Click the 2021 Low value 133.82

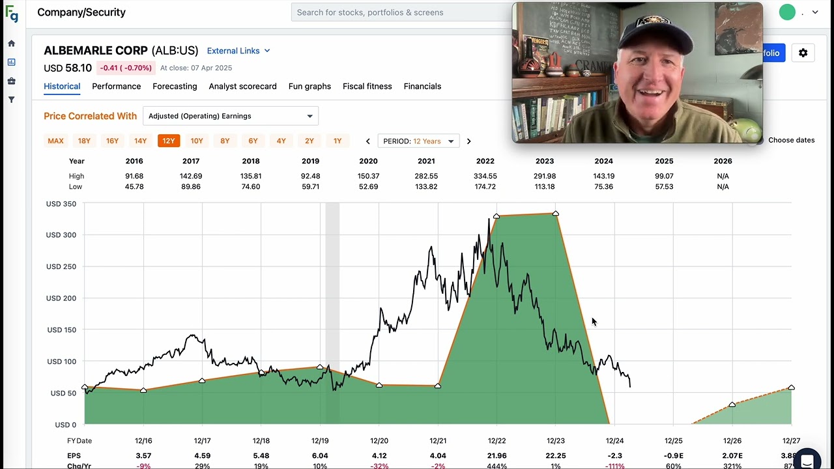(x=426, y=186)
